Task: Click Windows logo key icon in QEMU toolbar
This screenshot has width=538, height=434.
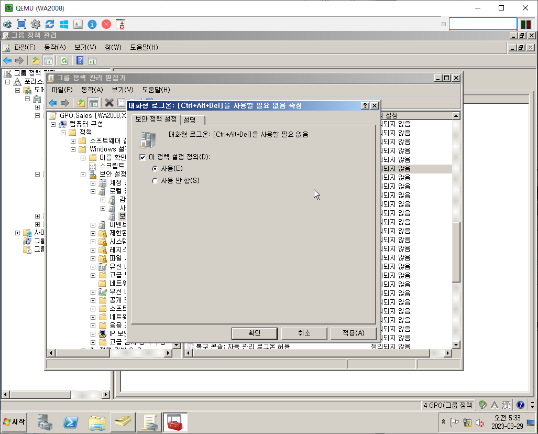Action: (64, 24)
